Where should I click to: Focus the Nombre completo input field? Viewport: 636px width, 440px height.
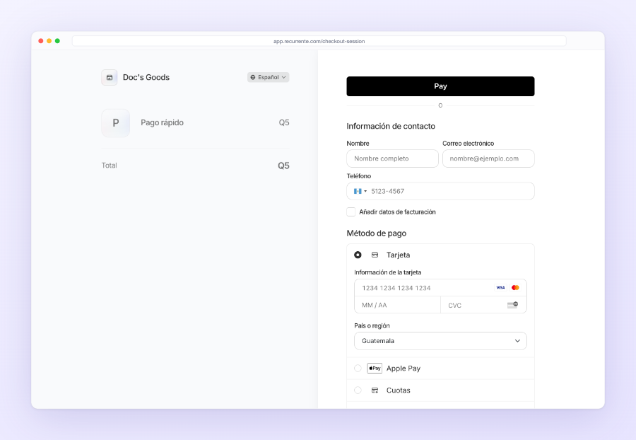(x=393, y=158)
